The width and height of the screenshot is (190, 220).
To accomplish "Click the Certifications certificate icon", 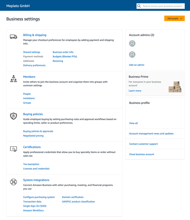I will tap(13, 149).
